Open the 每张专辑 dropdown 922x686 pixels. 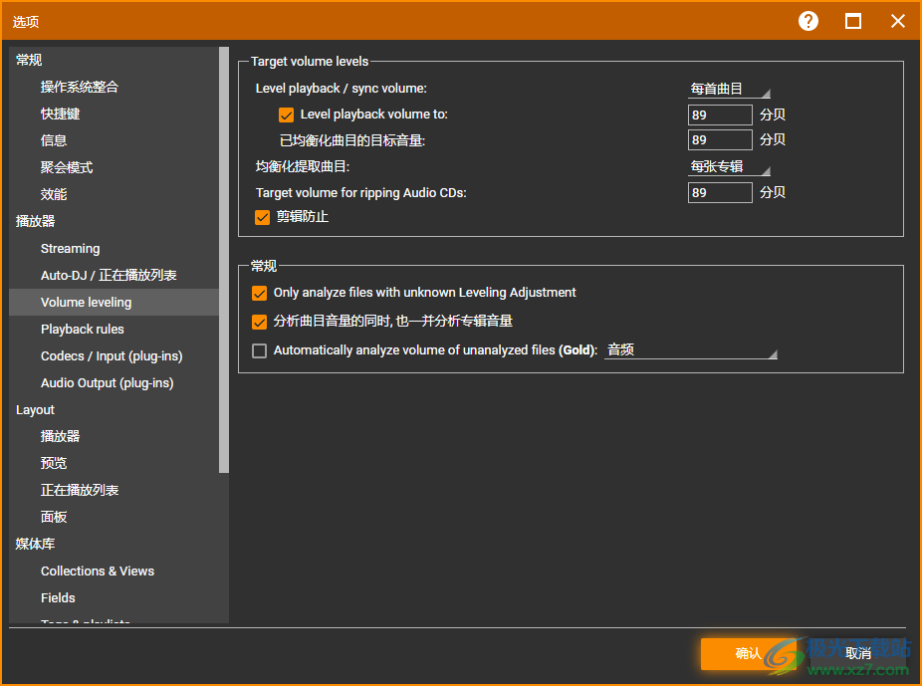pos(730,167)
